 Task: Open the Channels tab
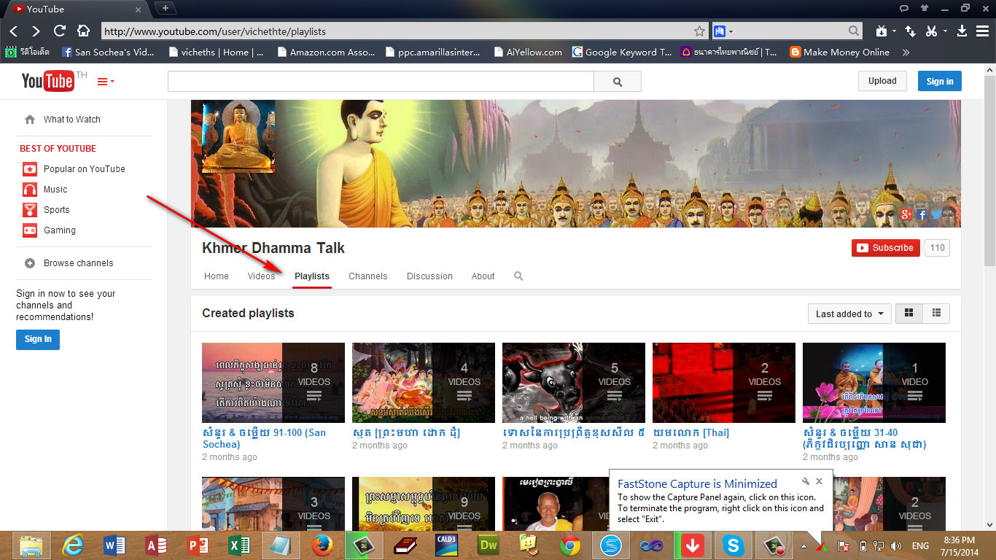point(368,276)
